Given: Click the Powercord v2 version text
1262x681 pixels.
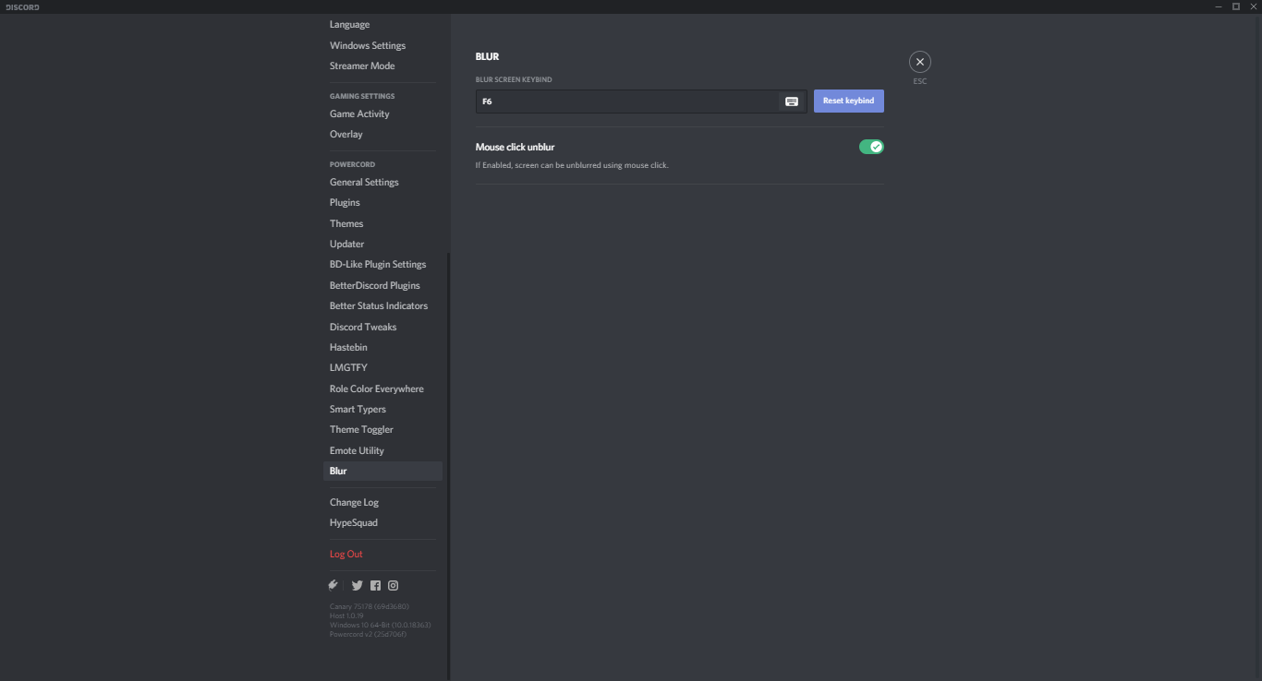Looking at the screenshot, I should [368, 634].
